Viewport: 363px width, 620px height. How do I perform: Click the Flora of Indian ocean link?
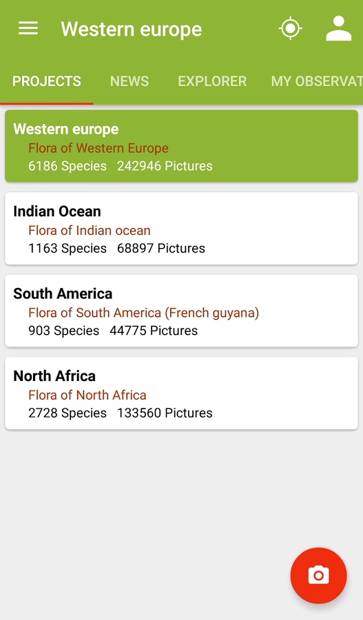point(90,230)
